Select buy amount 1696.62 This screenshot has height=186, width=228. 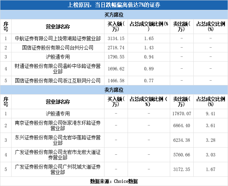point(116,69)
